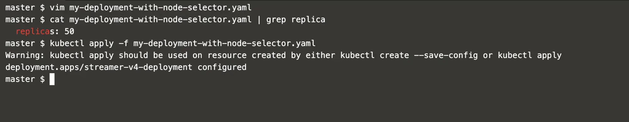This screenshot has height=122, width=629.
Task: Click the terminal cursor block
Action: pos(52,79)
